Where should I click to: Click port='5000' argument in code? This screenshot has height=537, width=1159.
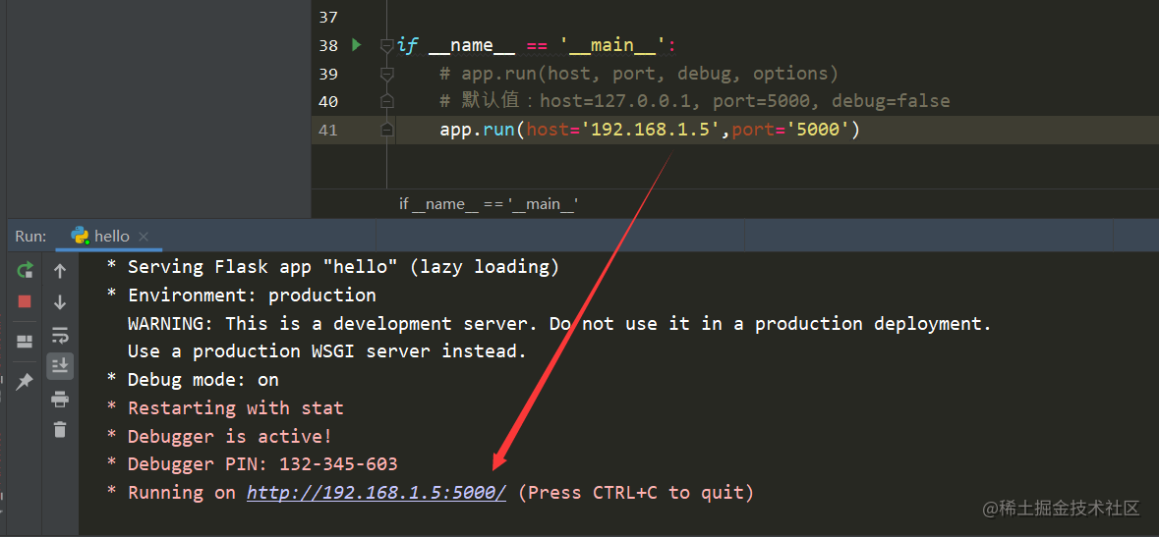click(791, 130)
